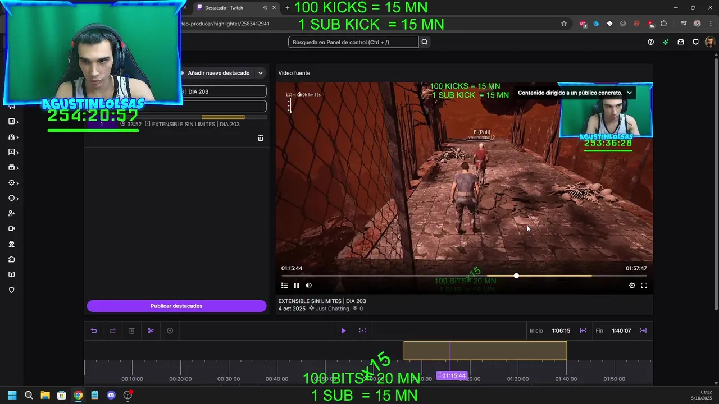Screen dimensions: 719x404
Task: Expand the Monetization sidebar section
Action: click(12, 168)
